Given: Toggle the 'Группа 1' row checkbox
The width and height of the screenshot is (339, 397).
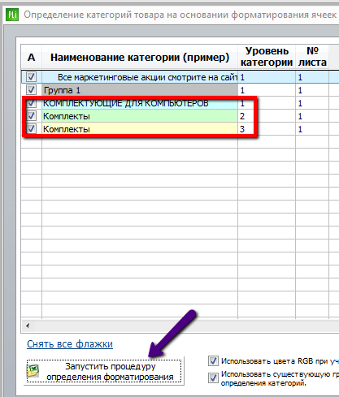Looking at the screenshot, I should tap(31, 90).
